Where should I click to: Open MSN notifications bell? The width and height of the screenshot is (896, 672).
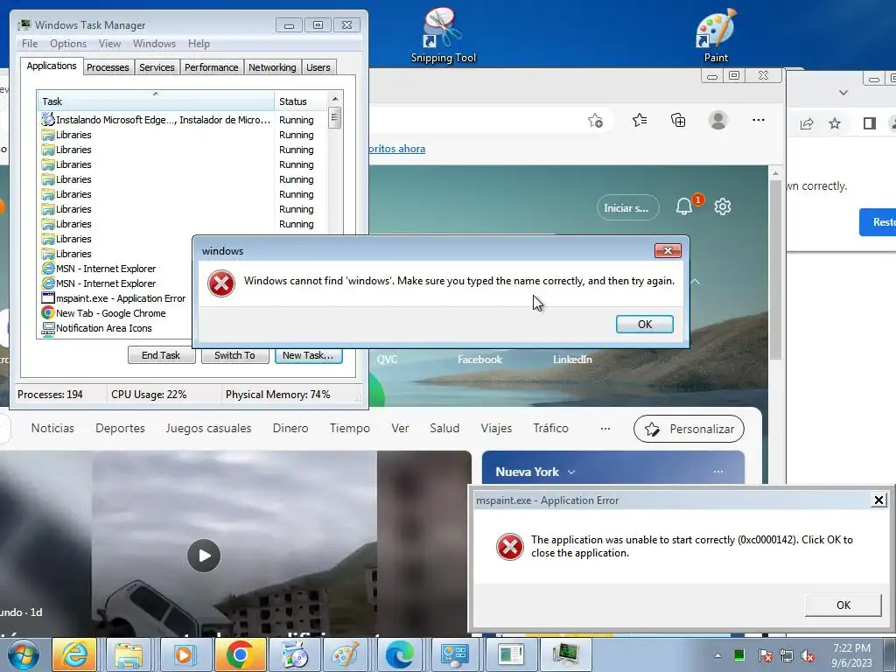[x=684, y=206]
